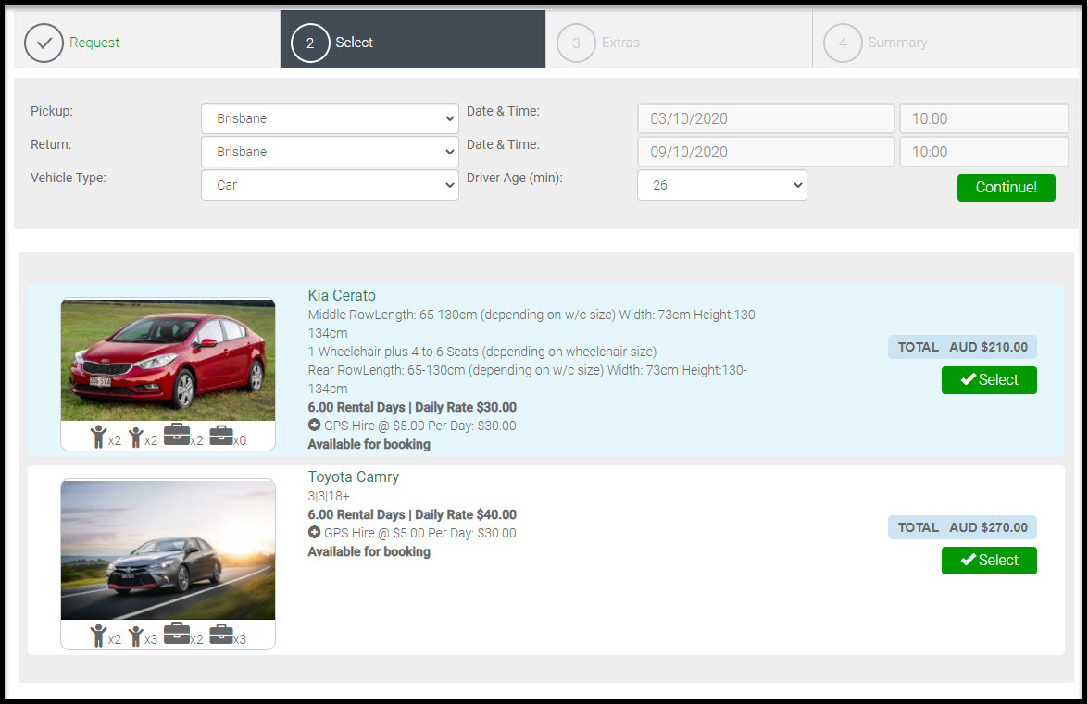The image size is (1088, 704).
Task: Open the Driver Age dropdown
Action: tap(721, 185)
